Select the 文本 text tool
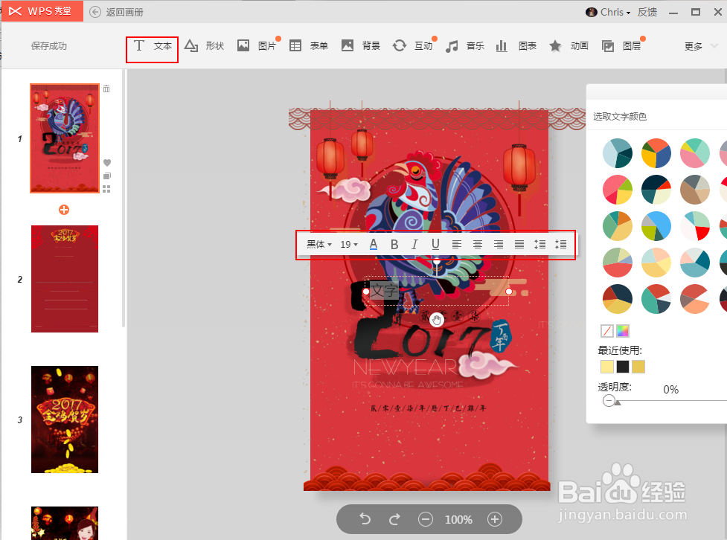 click(153, 46)
